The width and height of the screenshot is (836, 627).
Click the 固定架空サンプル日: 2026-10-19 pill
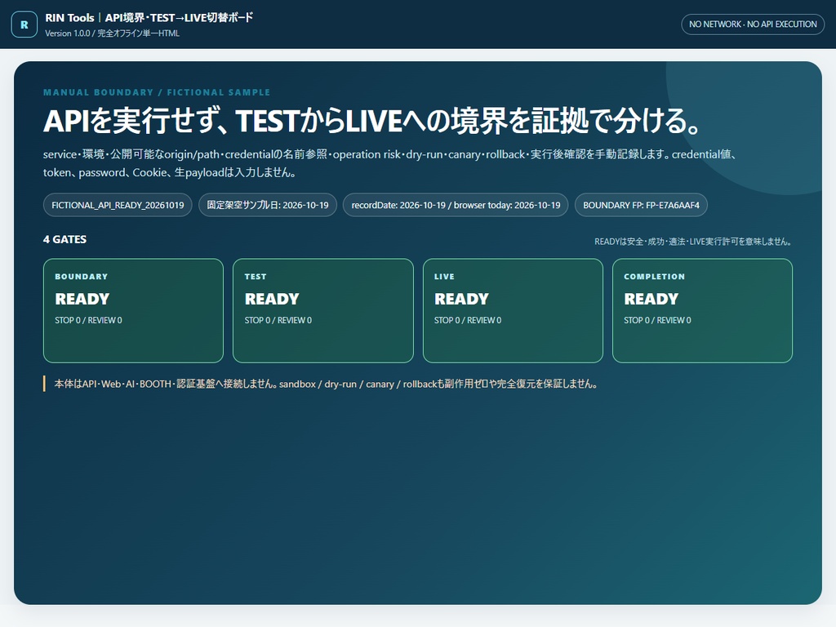pyautogui.click(x=268, y=205)
